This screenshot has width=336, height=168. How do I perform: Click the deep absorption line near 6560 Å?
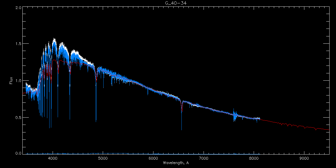tap(181, 115)
